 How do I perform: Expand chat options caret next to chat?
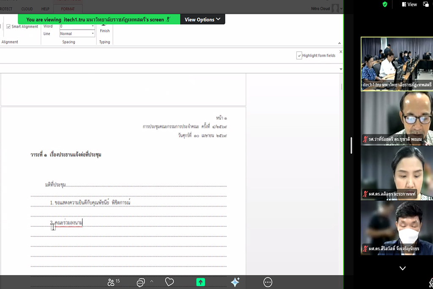151,281
